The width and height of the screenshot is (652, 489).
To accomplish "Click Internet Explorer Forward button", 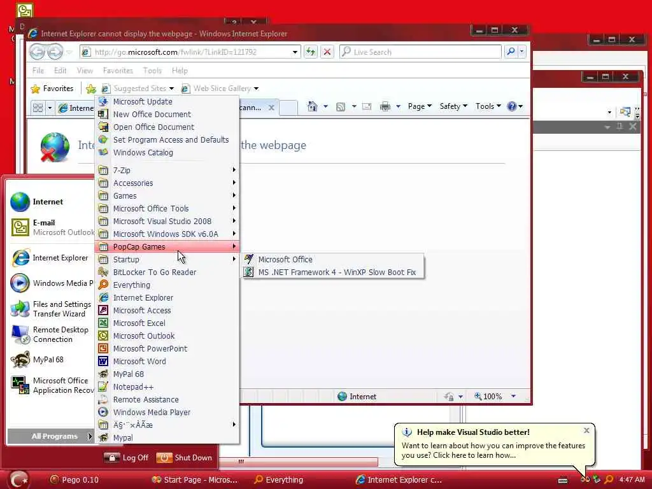I will pos(55,52).
